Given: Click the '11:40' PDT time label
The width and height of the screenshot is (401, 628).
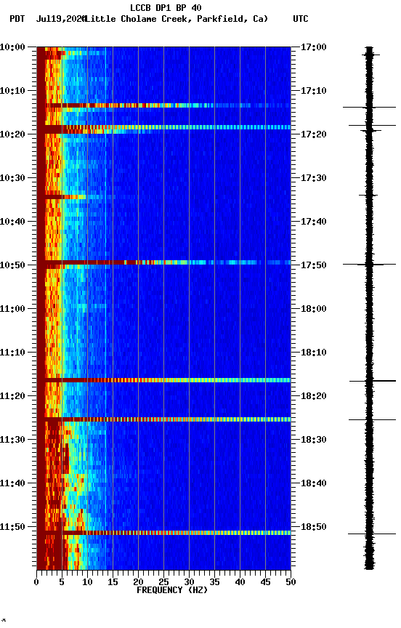Looking at the screenshot, I should (x=12, y=484).
